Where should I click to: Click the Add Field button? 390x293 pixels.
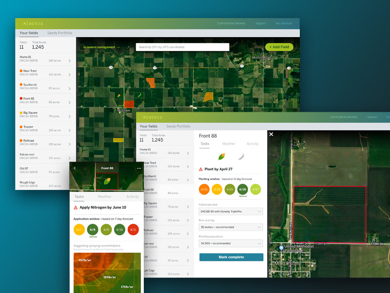pyautogui.click(x=279, y=47)
